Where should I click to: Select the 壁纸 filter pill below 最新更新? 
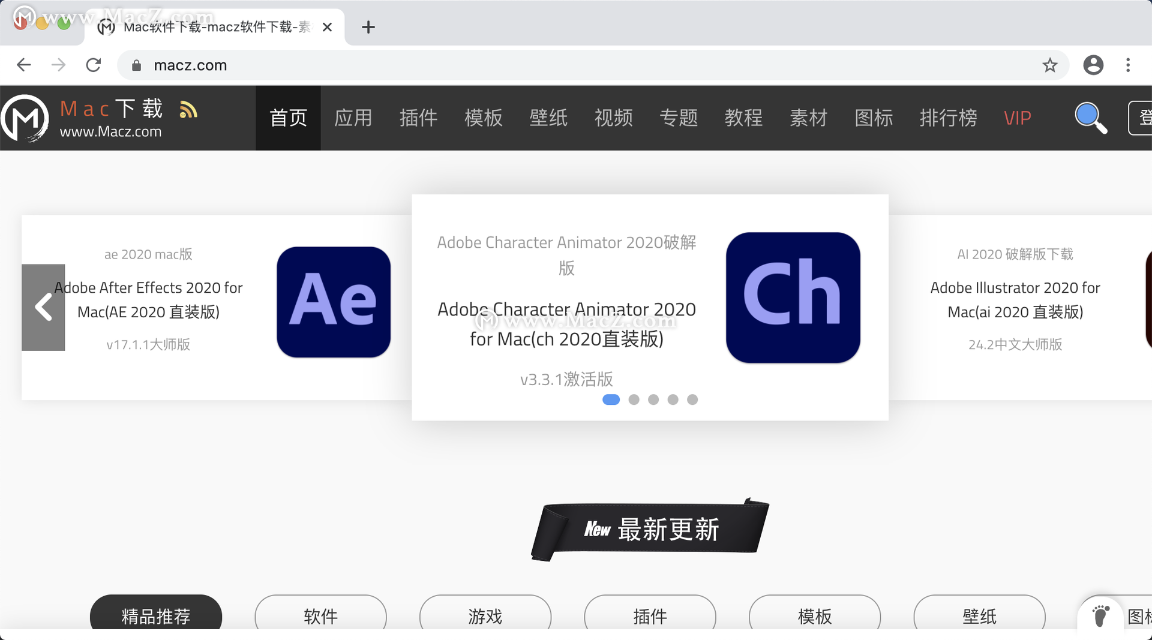(x=979, y=613)
